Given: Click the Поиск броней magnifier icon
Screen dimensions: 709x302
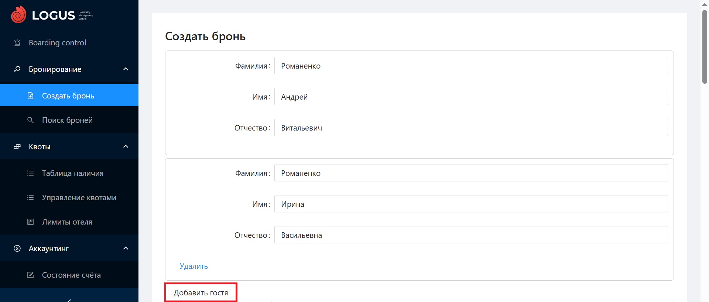Looking at the screenshot, I should (x=31, y=120).
